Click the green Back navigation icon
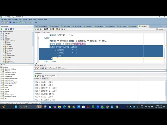 (x=20, y=22)
